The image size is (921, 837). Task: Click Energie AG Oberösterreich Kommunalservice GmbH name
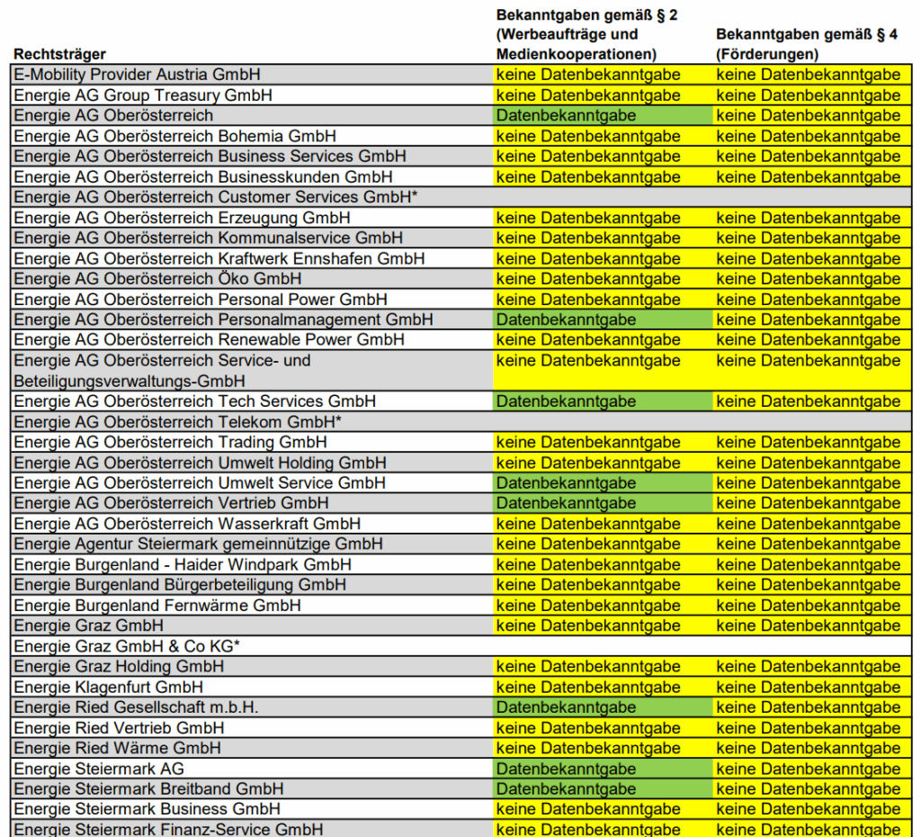(x=209, y=238)
